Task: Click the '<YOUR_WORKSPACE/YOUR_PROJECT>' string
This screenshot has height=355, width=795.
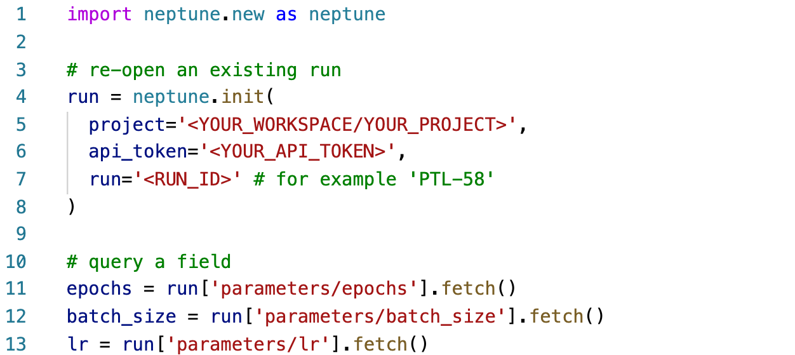Action: pos(347,124)
